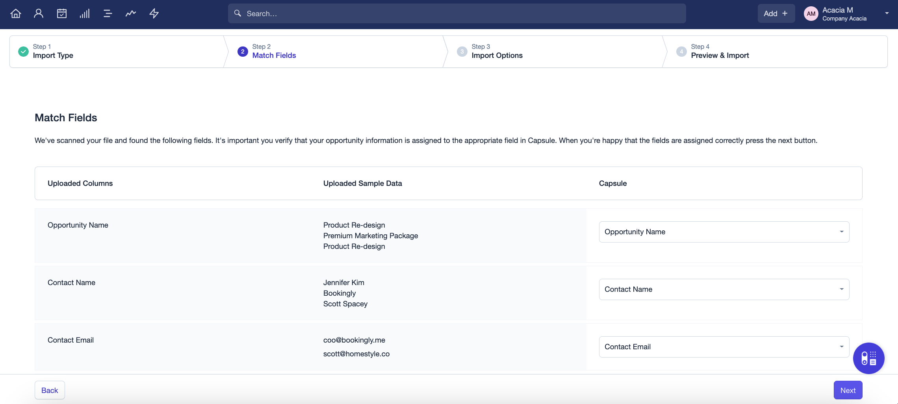Open the Contact Email field dropdown
Viewport: 898px width, 404px height.
(x=724, y=347)
